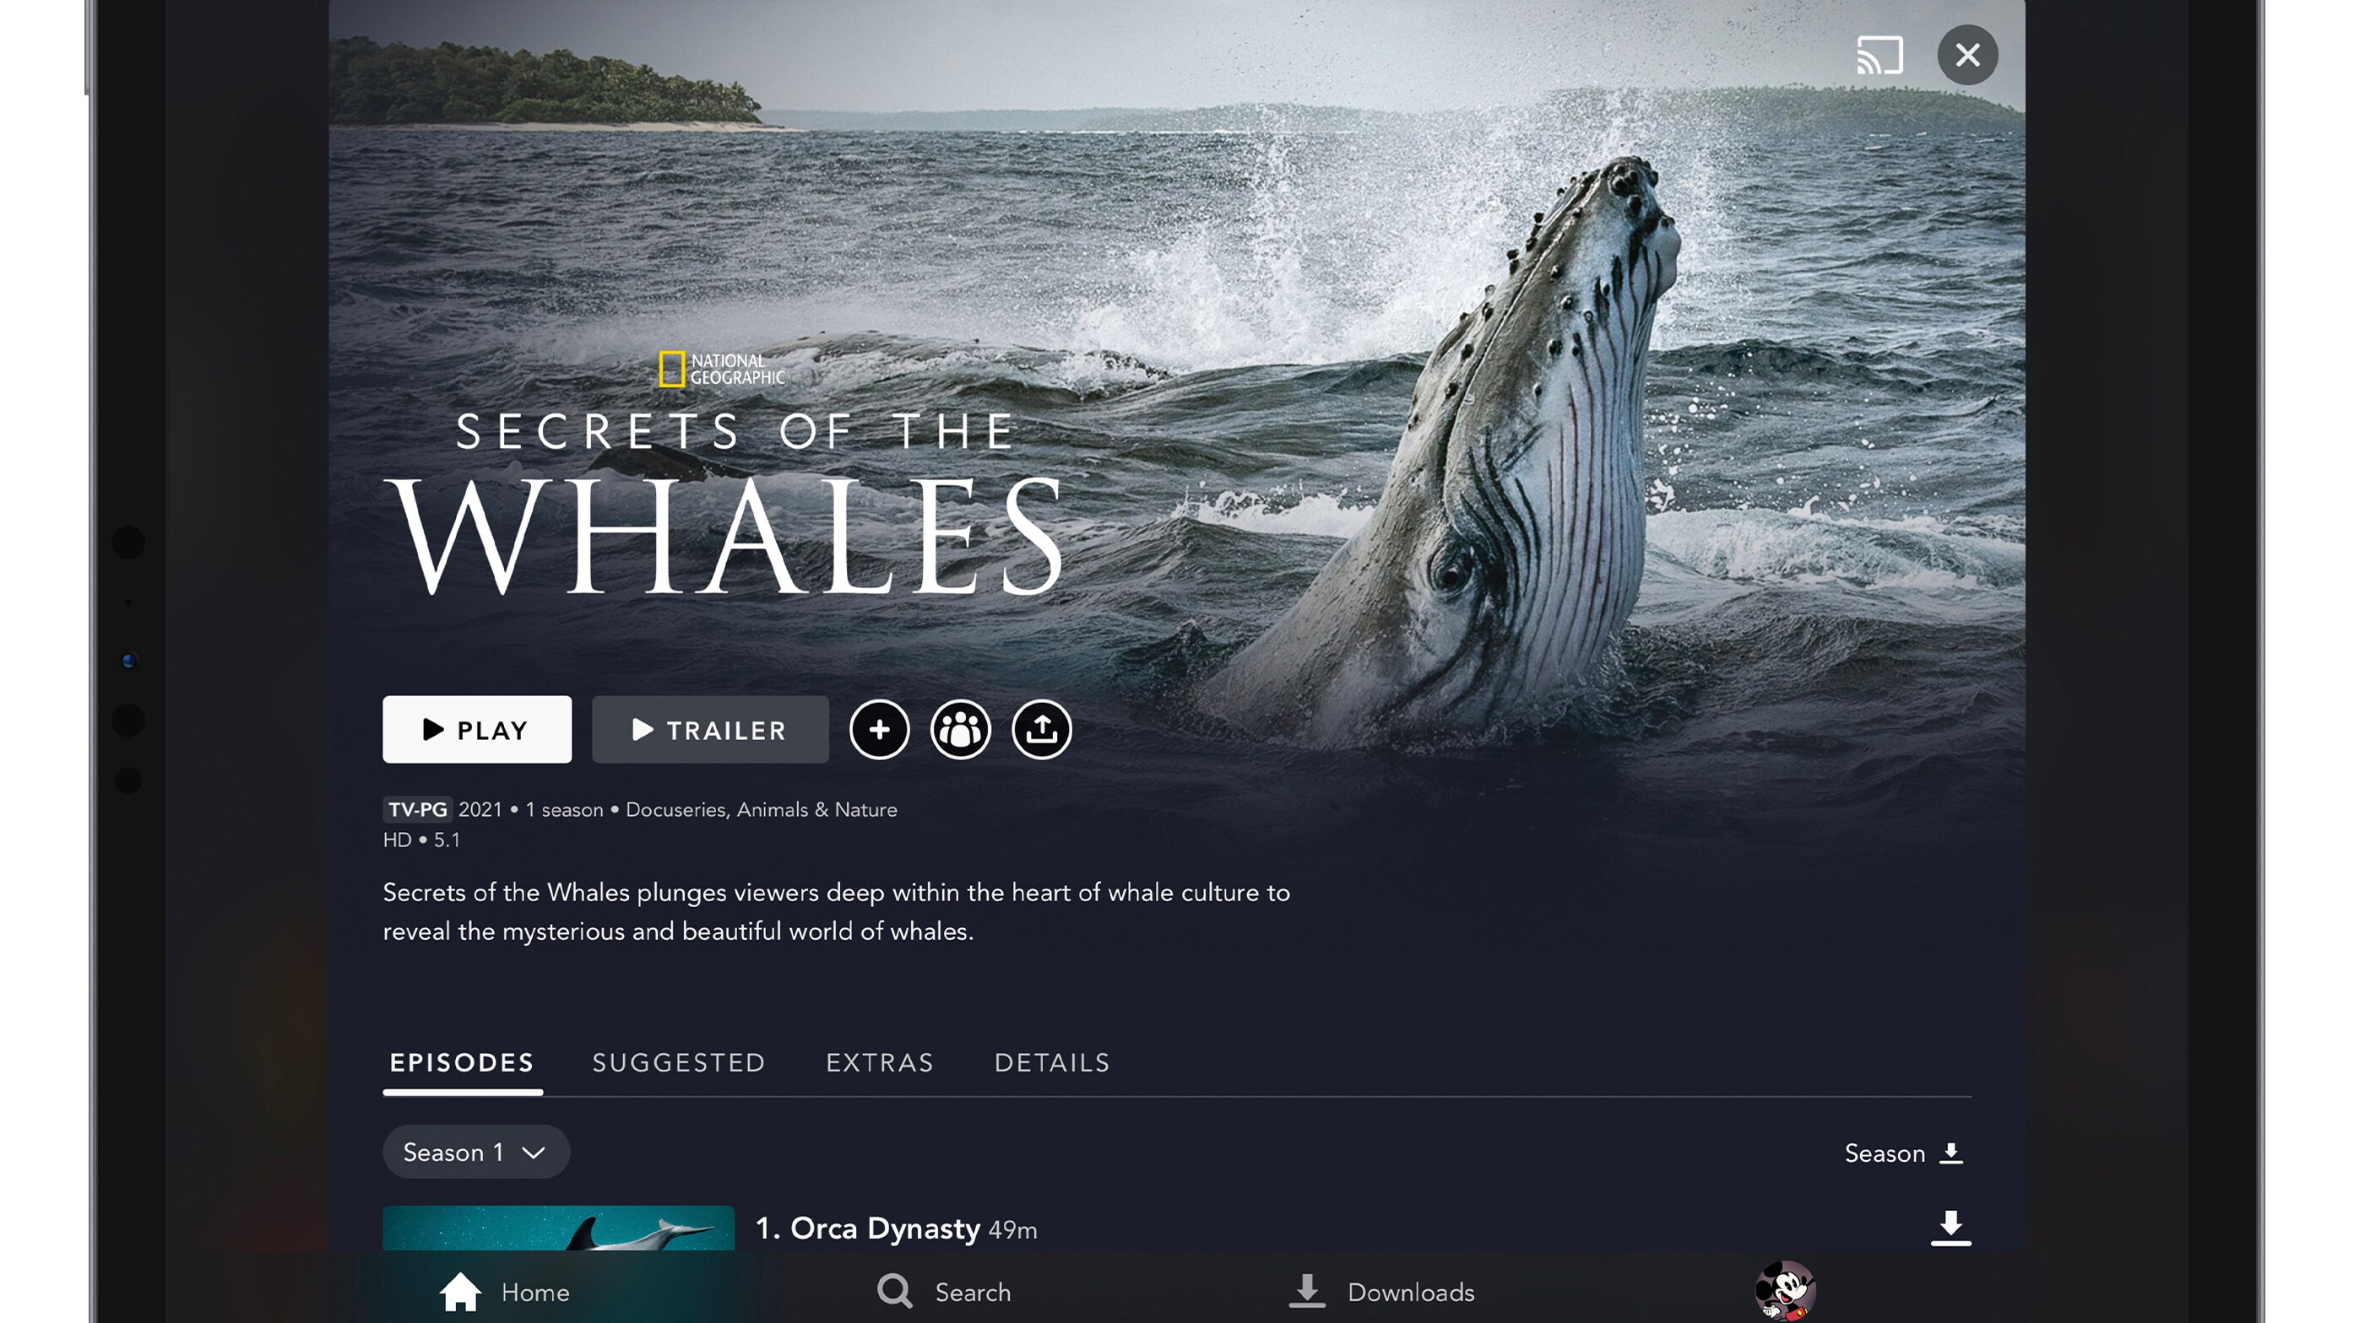Open the Orca Dynasty episode thumbnail
The height and width of the screenshot is (1323, 2354).
pyautogui.click(x=558, y=1228)
